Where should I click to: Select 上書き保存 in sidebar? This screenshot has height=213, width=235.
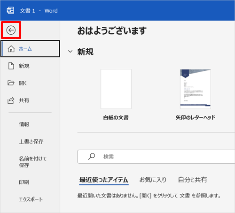pos(31,141)
